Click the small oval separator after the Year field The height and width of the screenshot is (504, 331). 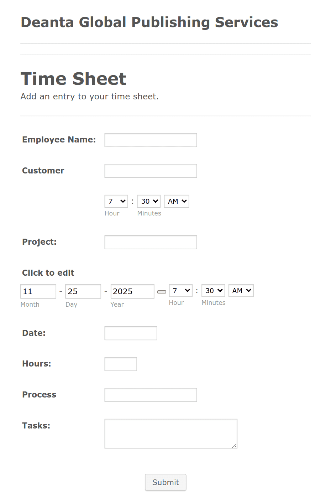(162, 291)
